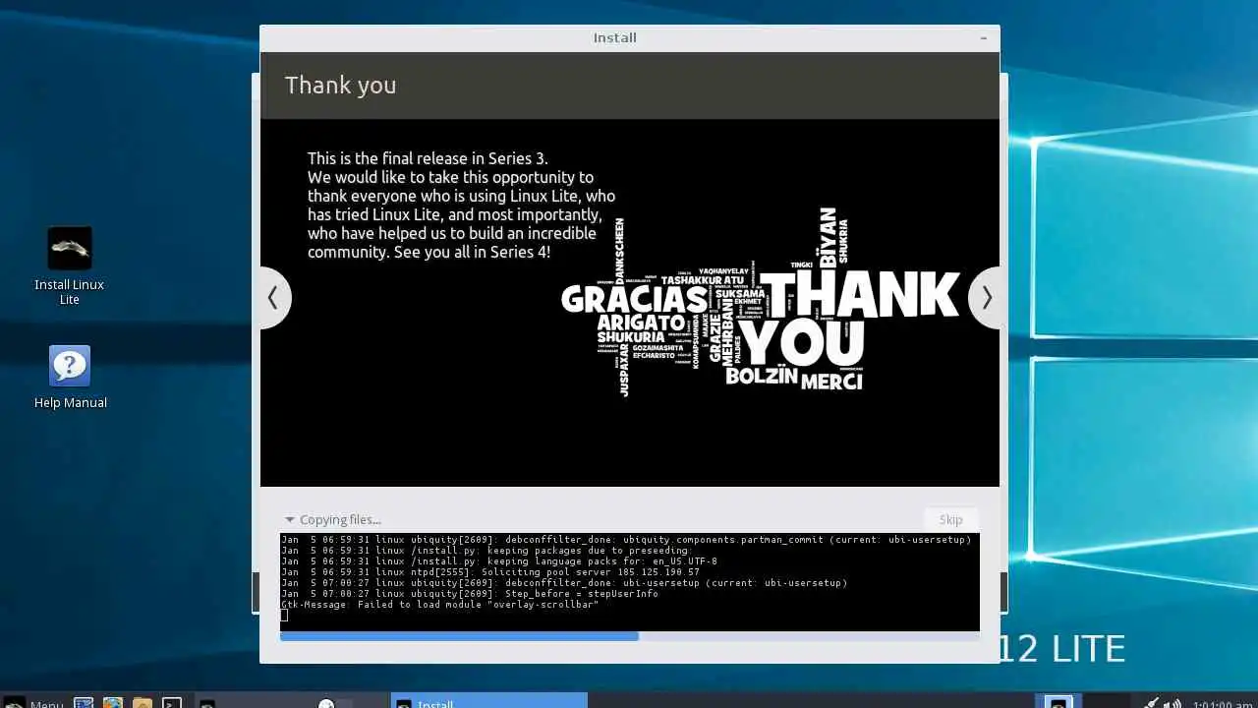Show desktop using the taskbar icon beside Menu

(84, 702)
